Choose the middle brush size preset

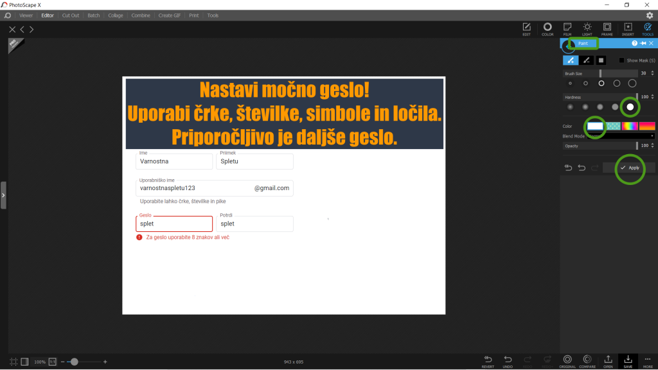601,84
